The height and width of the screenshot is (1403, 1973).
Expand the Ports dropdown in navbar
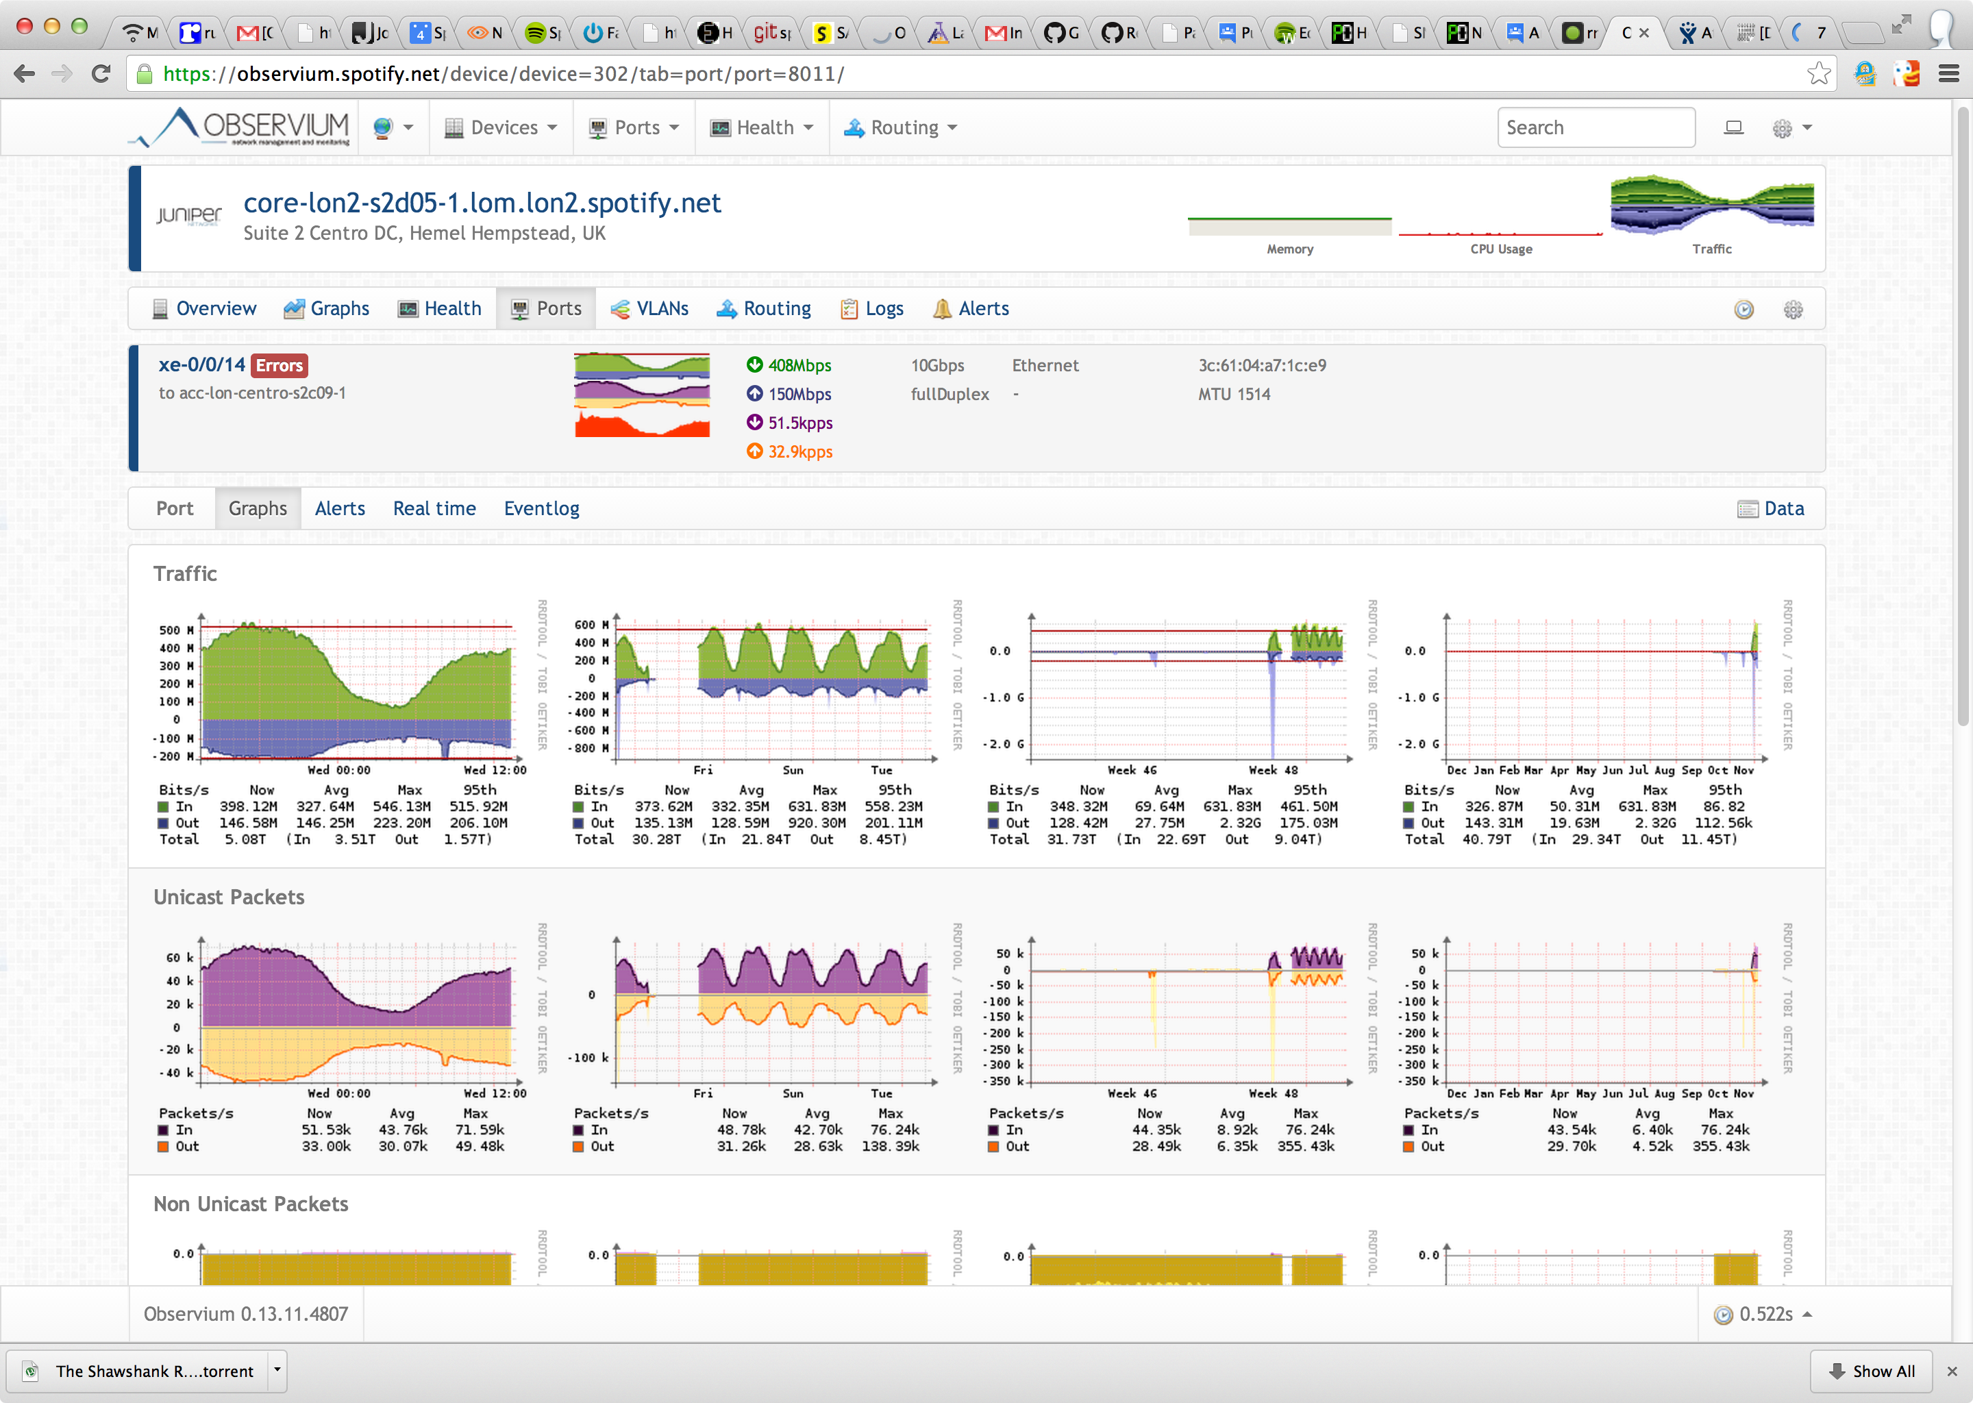[633, 128]
